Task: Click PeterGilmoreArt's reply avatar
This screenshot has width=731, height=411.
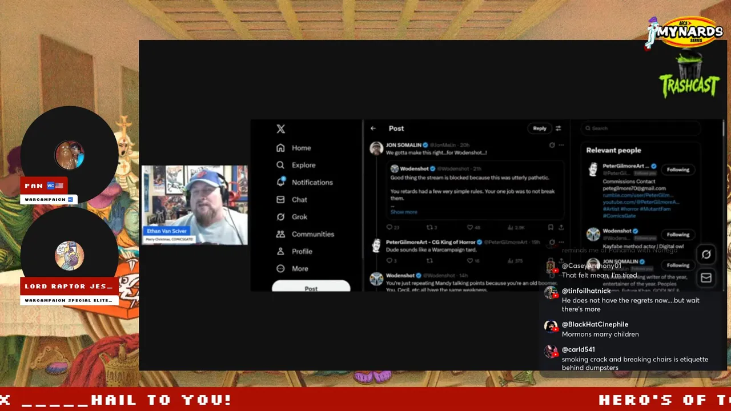Action: point(376,245)
